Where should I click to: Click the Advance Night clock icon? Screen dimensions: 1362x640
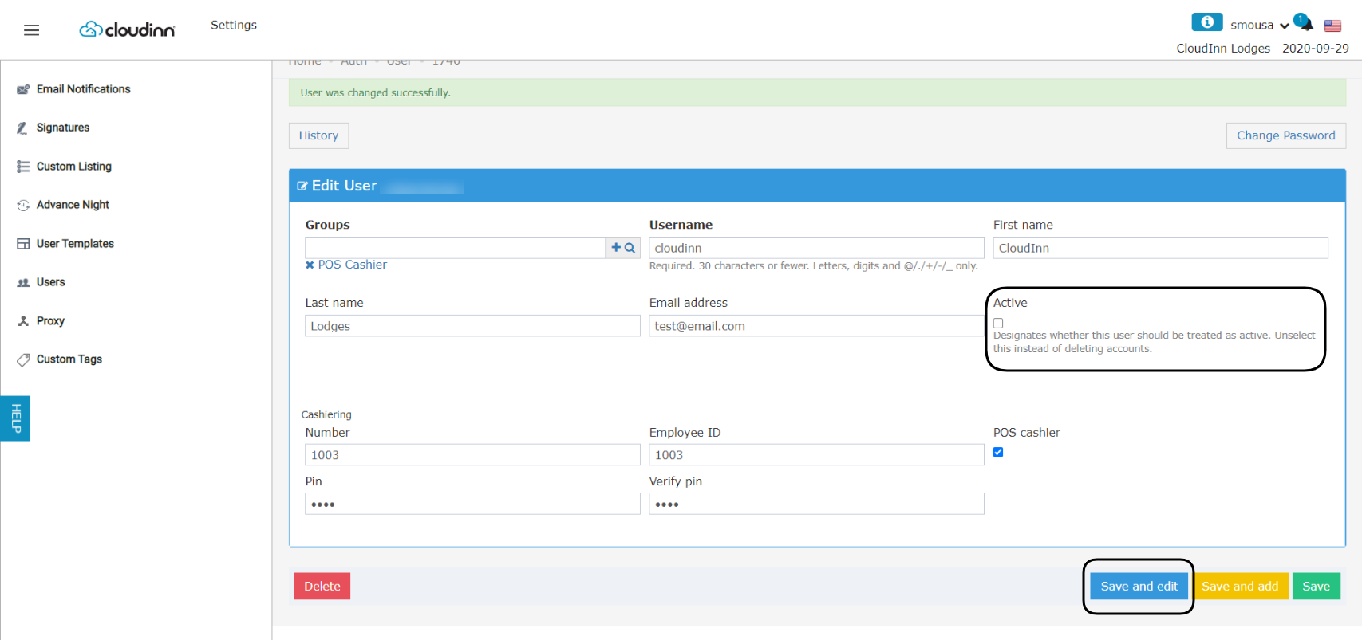pyautogui.click(x=23, y=205)
